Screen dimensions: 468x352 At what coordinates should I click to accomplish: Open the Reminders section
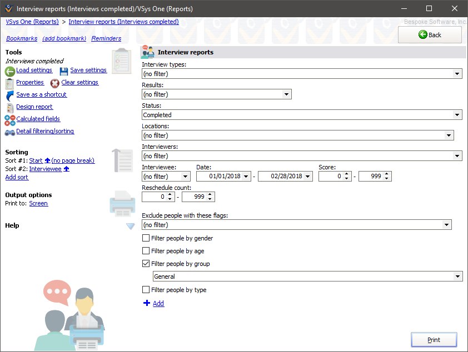point(106,38)
